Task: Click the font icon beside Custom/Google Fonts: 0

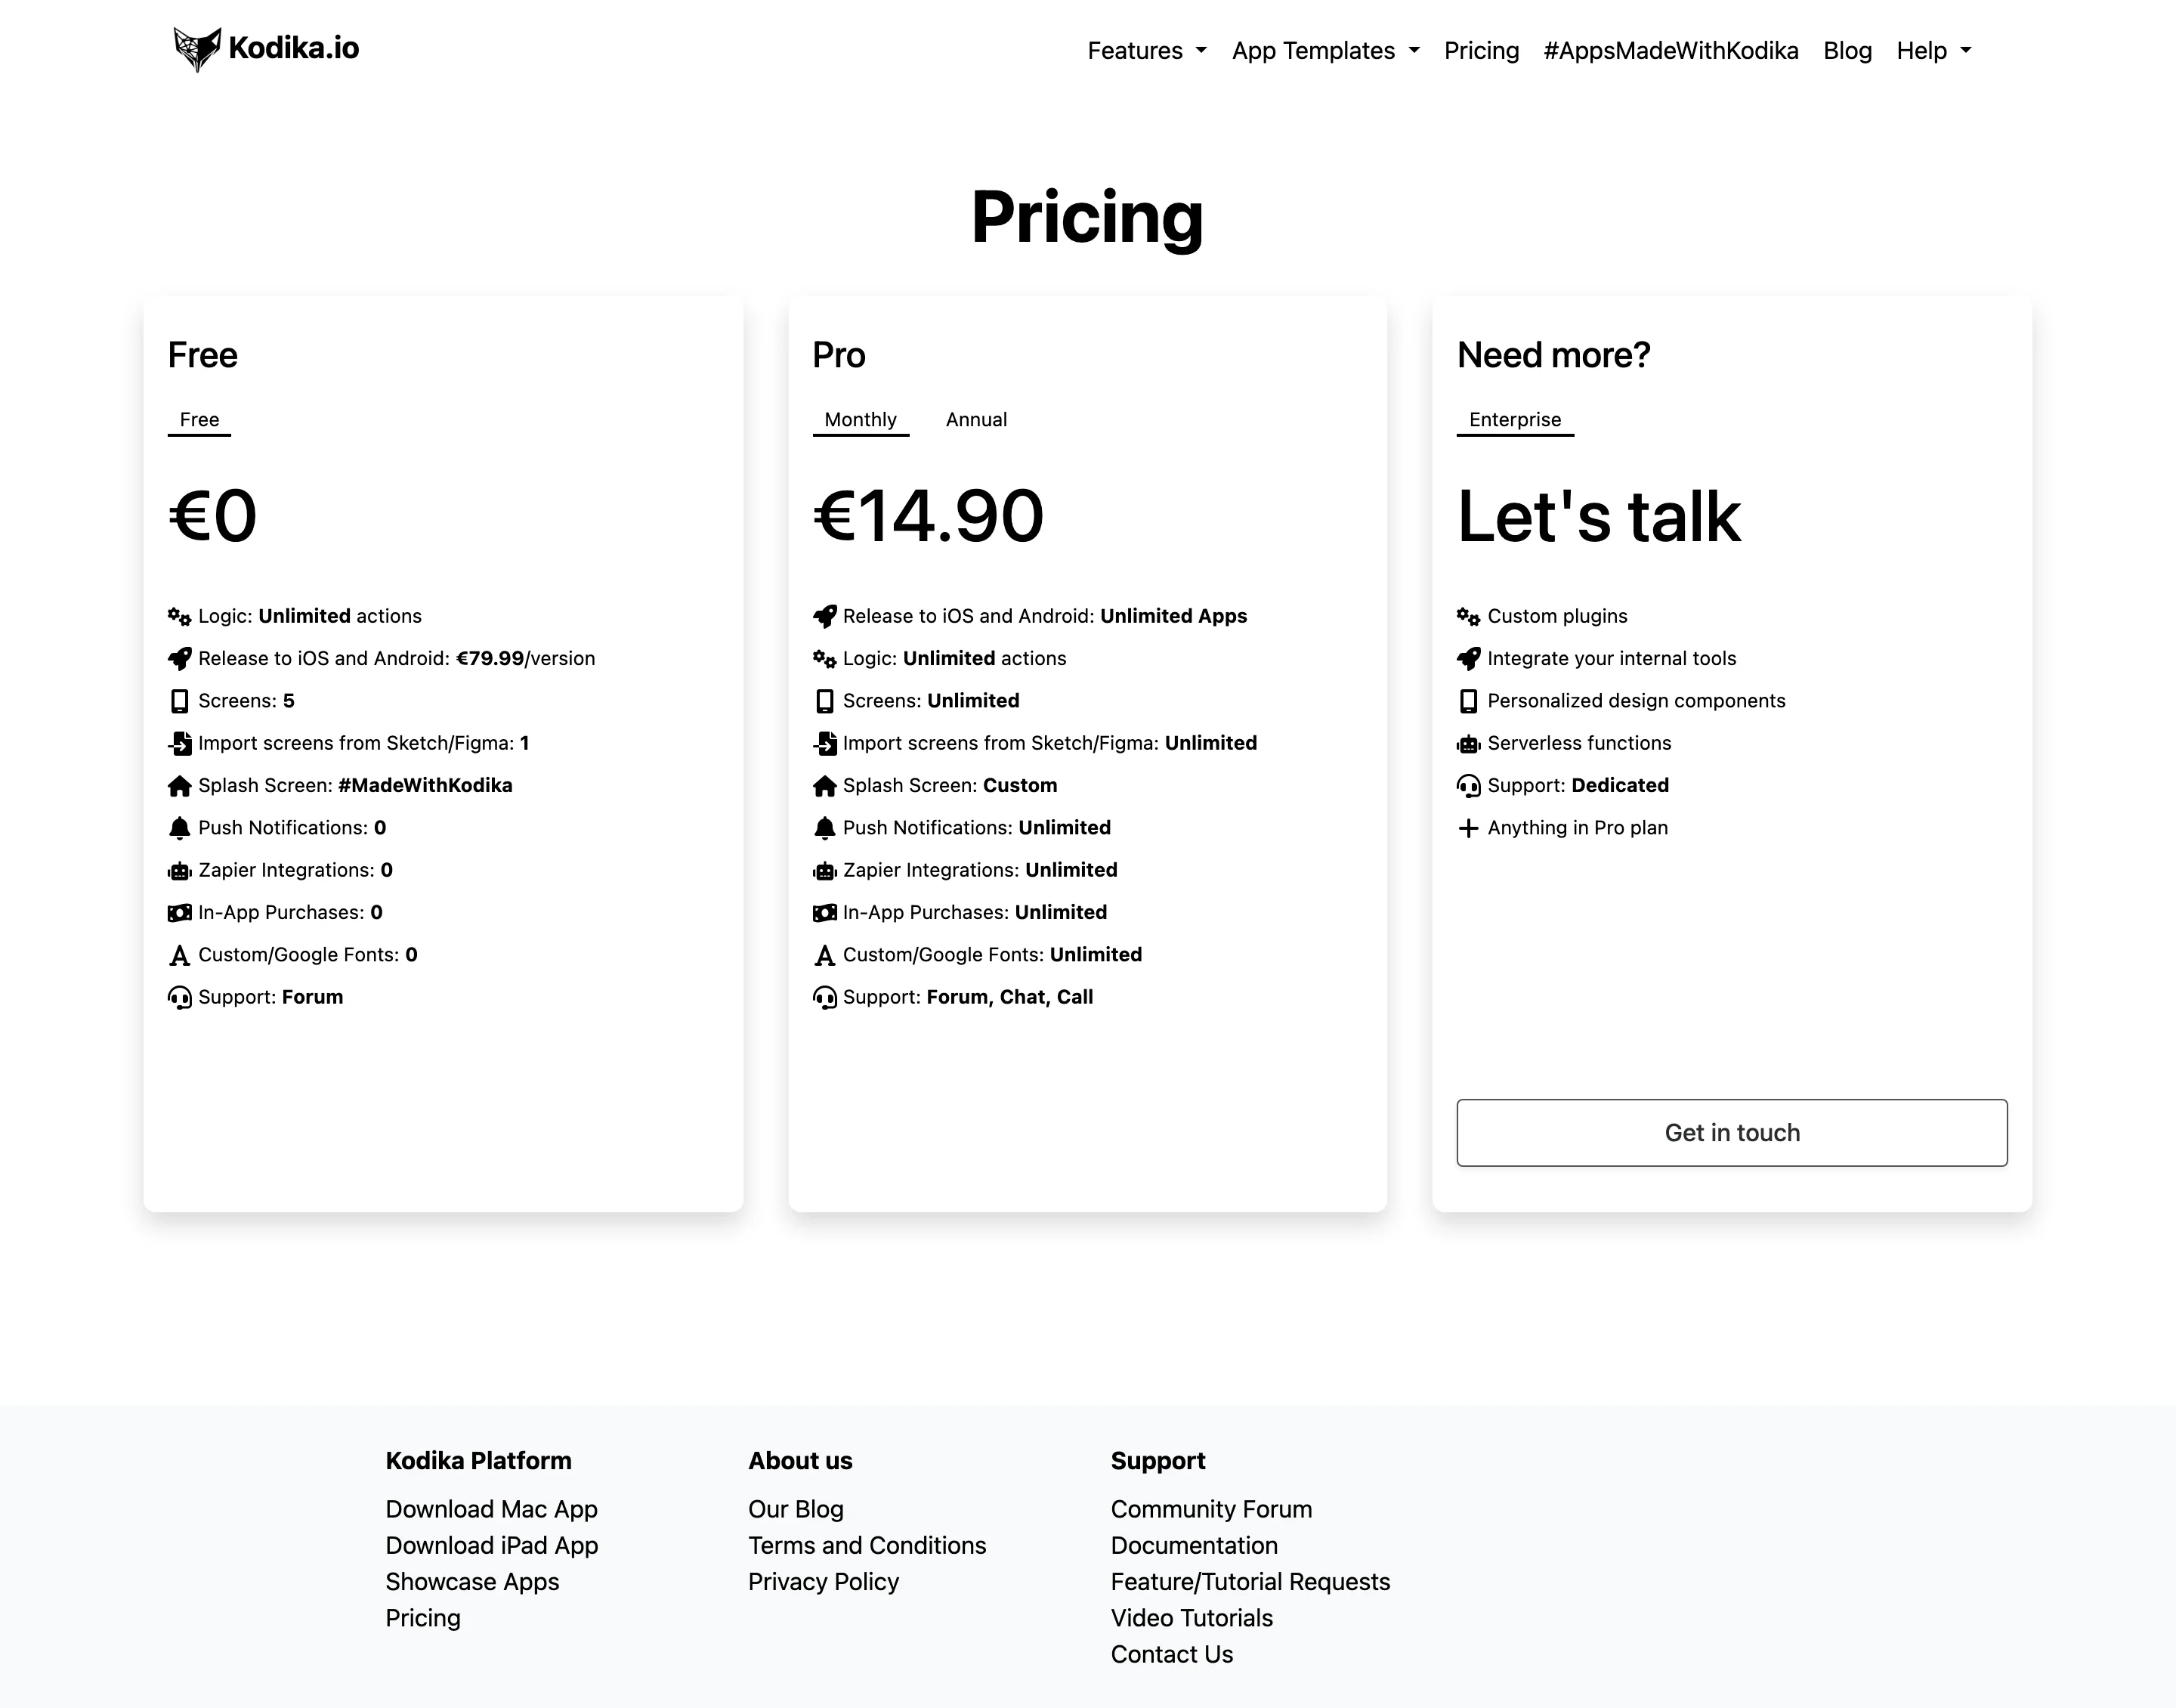Action: 180,955
